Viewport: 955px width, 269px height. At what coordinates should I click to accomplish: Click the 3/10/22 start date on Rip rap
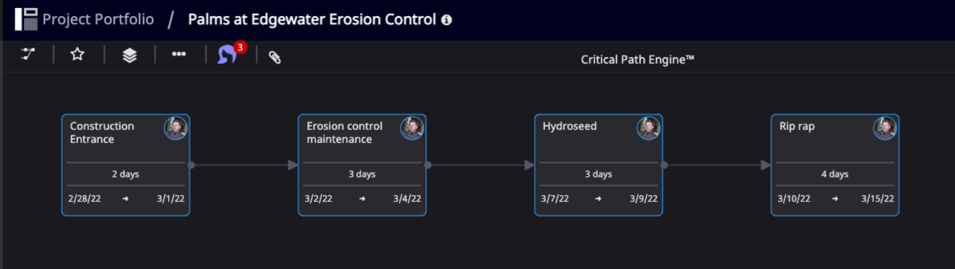pyautogui.click(x=794, y=199)
